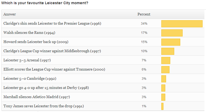Select Marshall silences Atletico Madrid answer

37,97
